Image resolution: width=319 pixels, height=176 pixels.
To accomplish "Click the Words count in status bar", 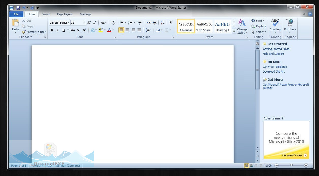I will coord(37,165).
